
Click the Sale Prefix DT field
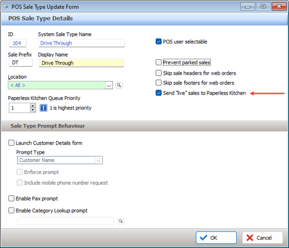click(x=21, y=62)
